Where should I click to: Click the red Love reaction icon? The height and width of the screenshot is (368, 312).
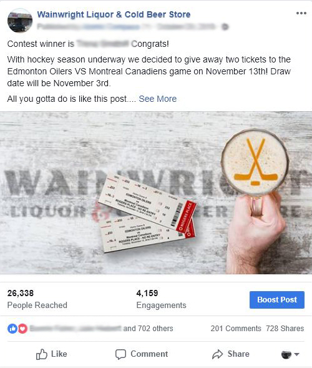click(x=22, y=329)
